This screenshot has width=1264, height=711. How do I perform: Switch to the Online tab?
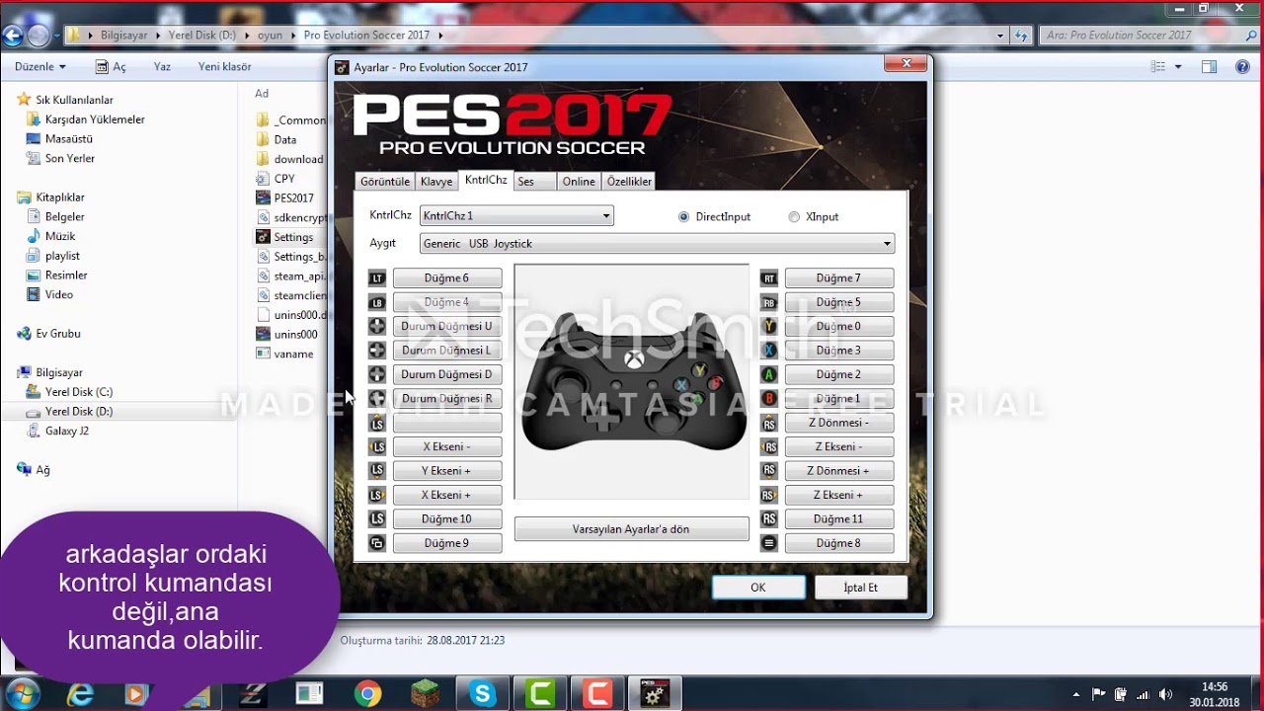click(x=579, y=182)
